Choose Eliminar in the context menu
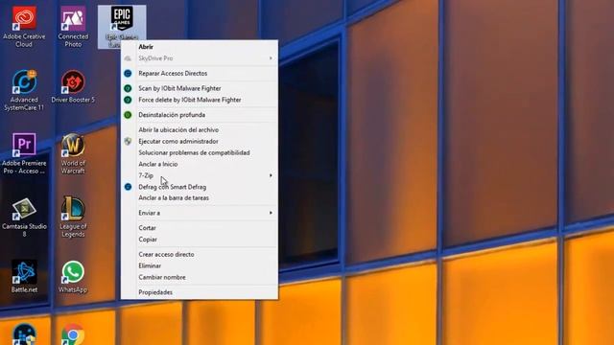 (x=200, y=265)
